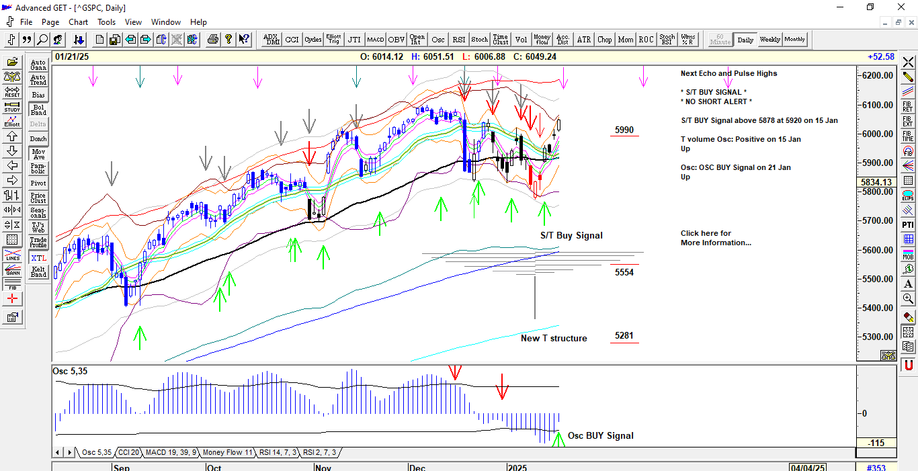
Task: Click the RESET icon in left sidebar
Action: coord(12,92)
